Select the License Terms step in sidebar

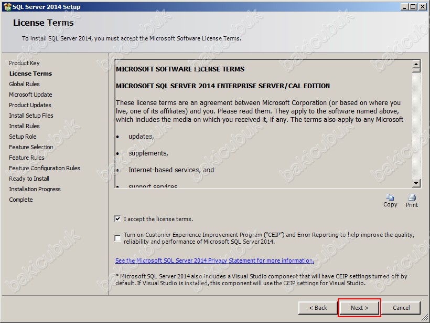[30, 74]
